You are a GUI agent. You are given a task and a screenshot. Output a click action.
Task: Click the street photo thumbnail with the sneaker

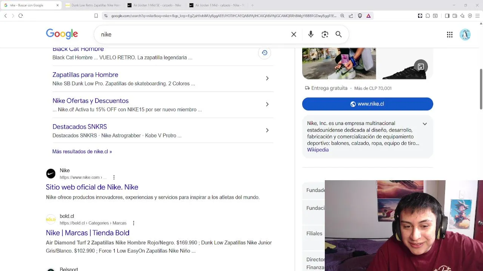[x=339, y=64]
